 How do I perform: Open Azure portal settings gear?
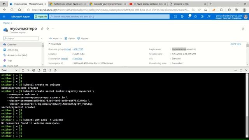click(x=195, y=16)
